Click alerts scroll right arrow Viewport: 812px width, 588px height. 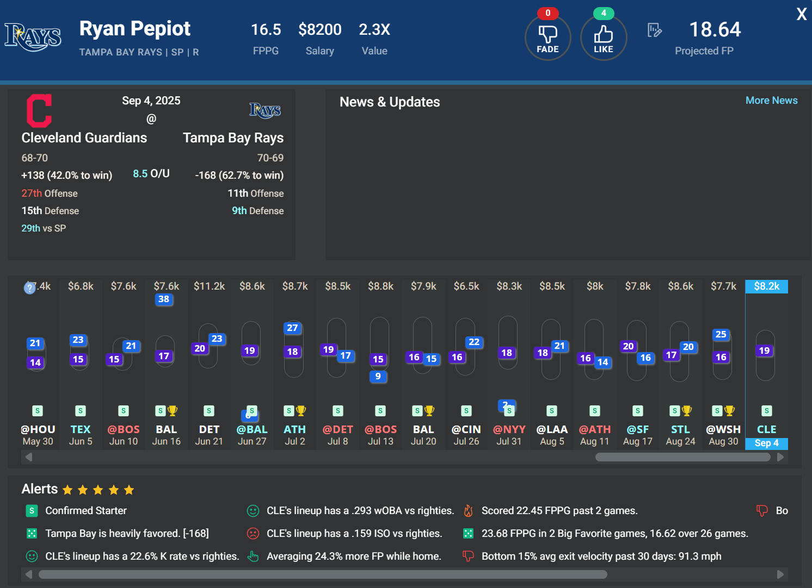tap(780, 574)
